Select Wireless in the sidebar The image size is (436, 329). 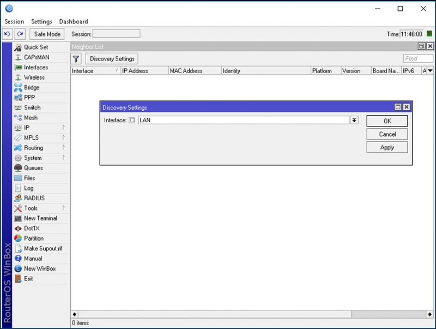click(x=34, y=77)
